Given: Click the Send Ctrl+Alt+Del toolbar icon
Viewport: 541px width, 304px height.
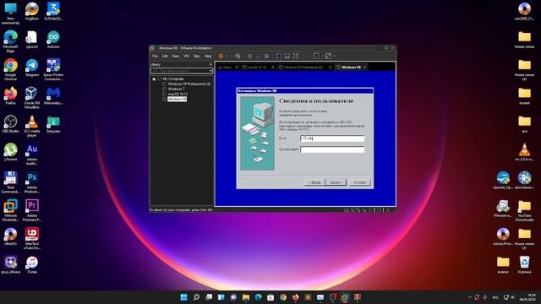Looking at the screenshot, I should [238, 57].
